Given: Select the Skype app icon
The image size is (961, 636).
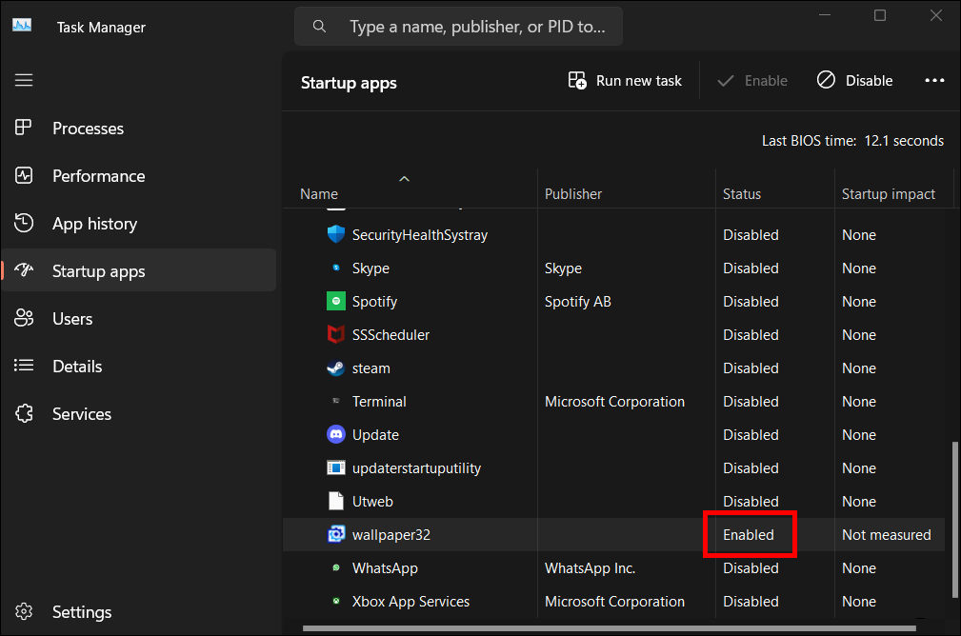Looking at the screenshot, I should (336, 268).
